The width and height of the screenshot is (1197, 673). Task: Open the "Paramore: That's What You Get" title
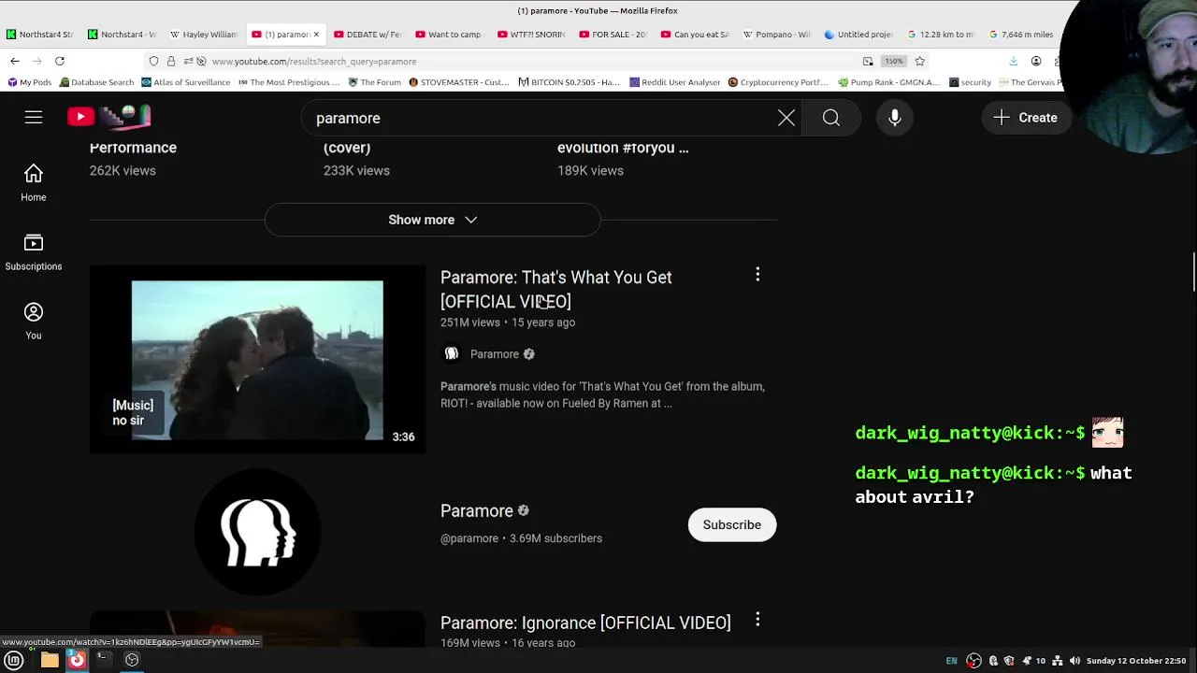click(556, 290)
